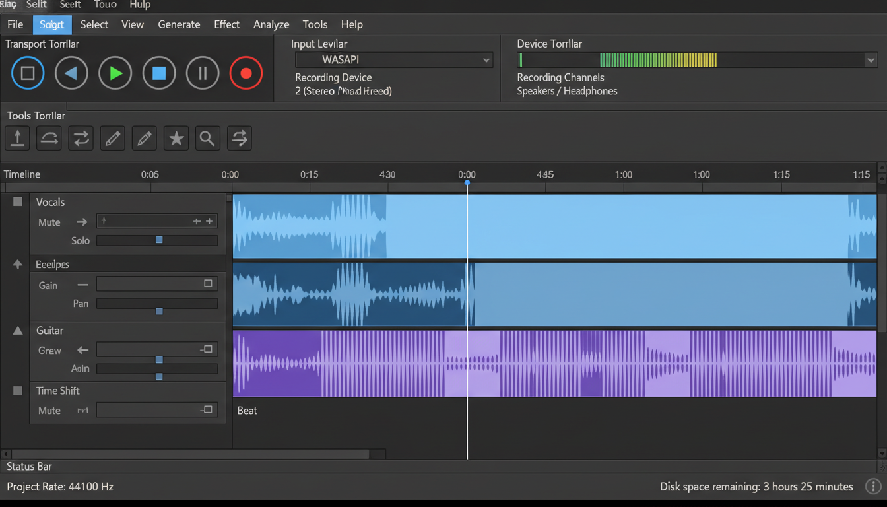The image size is (887, 507).
Task: Select the Zoom tool in Tools Toolbar
Action: pos(207,138)
